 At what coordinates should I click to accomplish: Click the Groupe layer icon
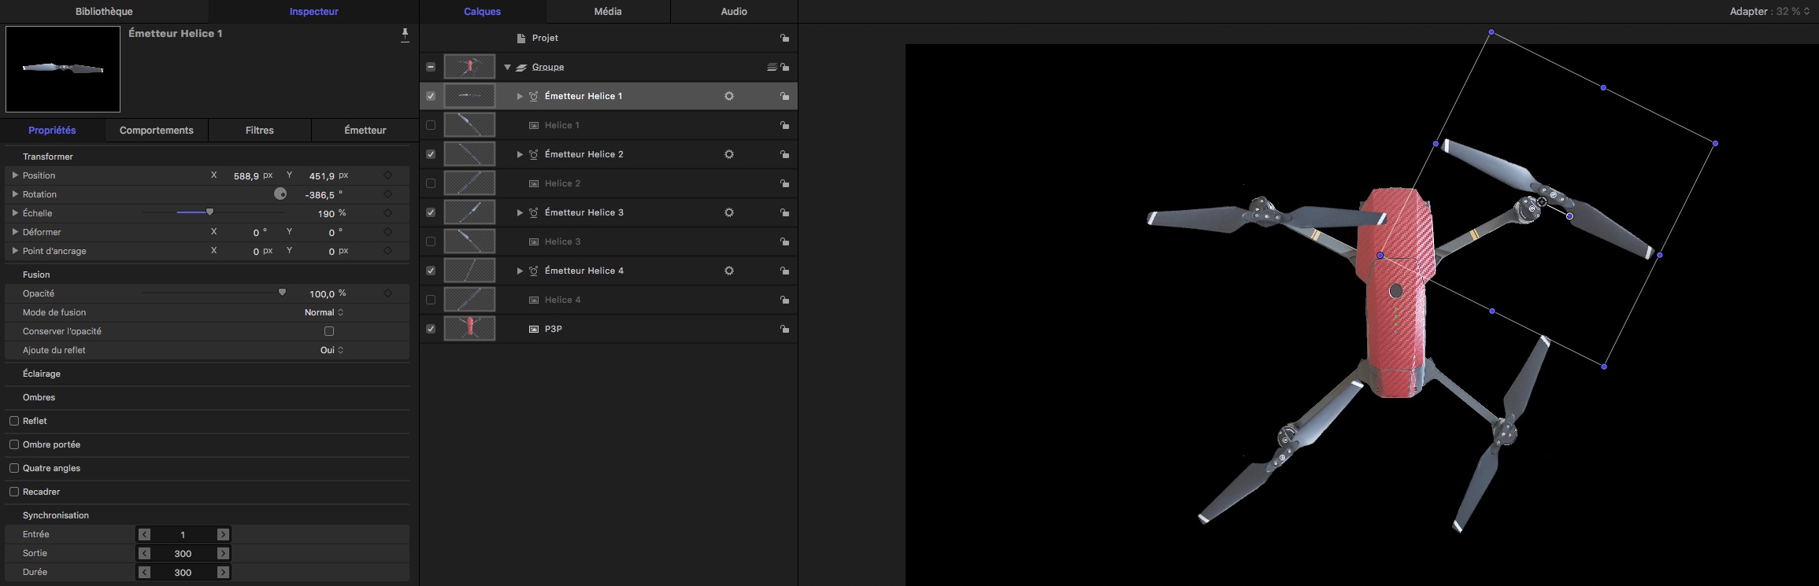(x=521, y=68)
